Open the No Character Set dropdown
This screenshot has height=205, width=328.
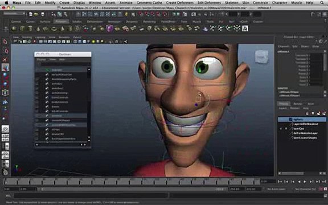[305, 189]
